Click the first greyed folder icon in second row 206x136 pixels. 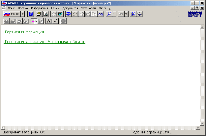click(x=6, y=21)
